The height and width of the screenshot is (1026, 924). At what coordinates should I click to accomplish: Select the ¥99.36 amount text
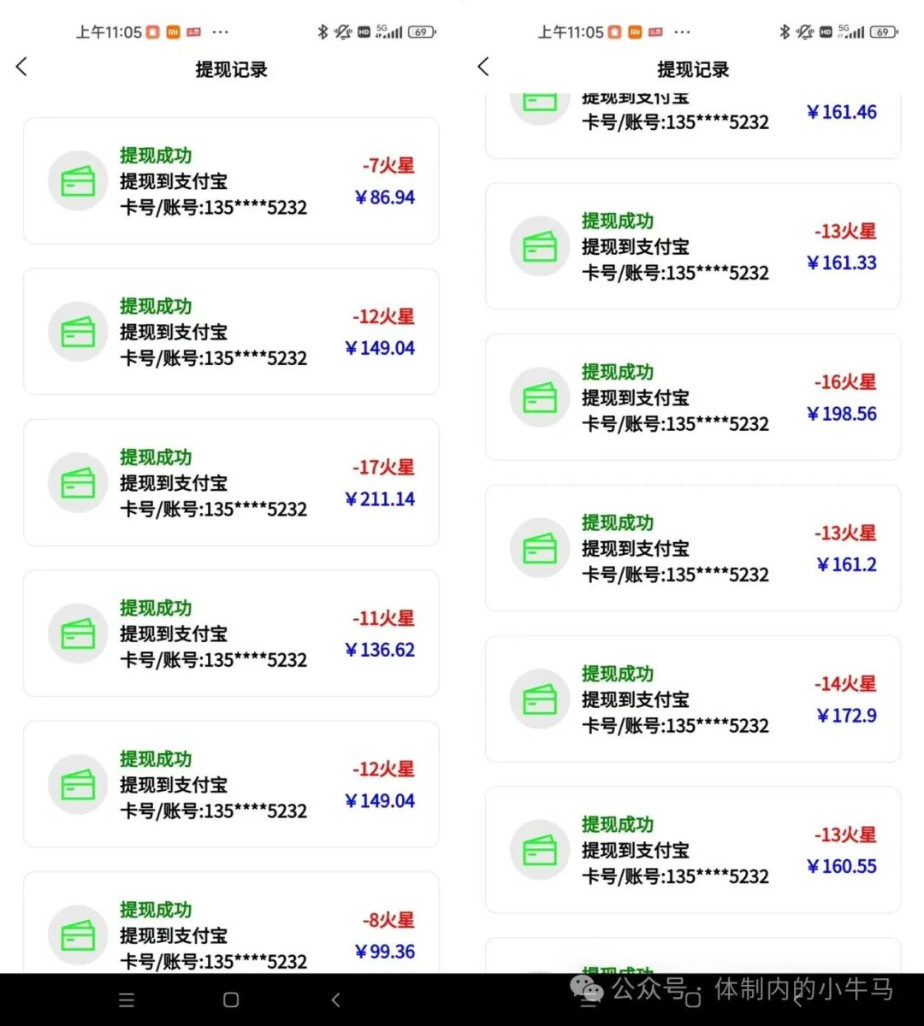pos(385,952)
